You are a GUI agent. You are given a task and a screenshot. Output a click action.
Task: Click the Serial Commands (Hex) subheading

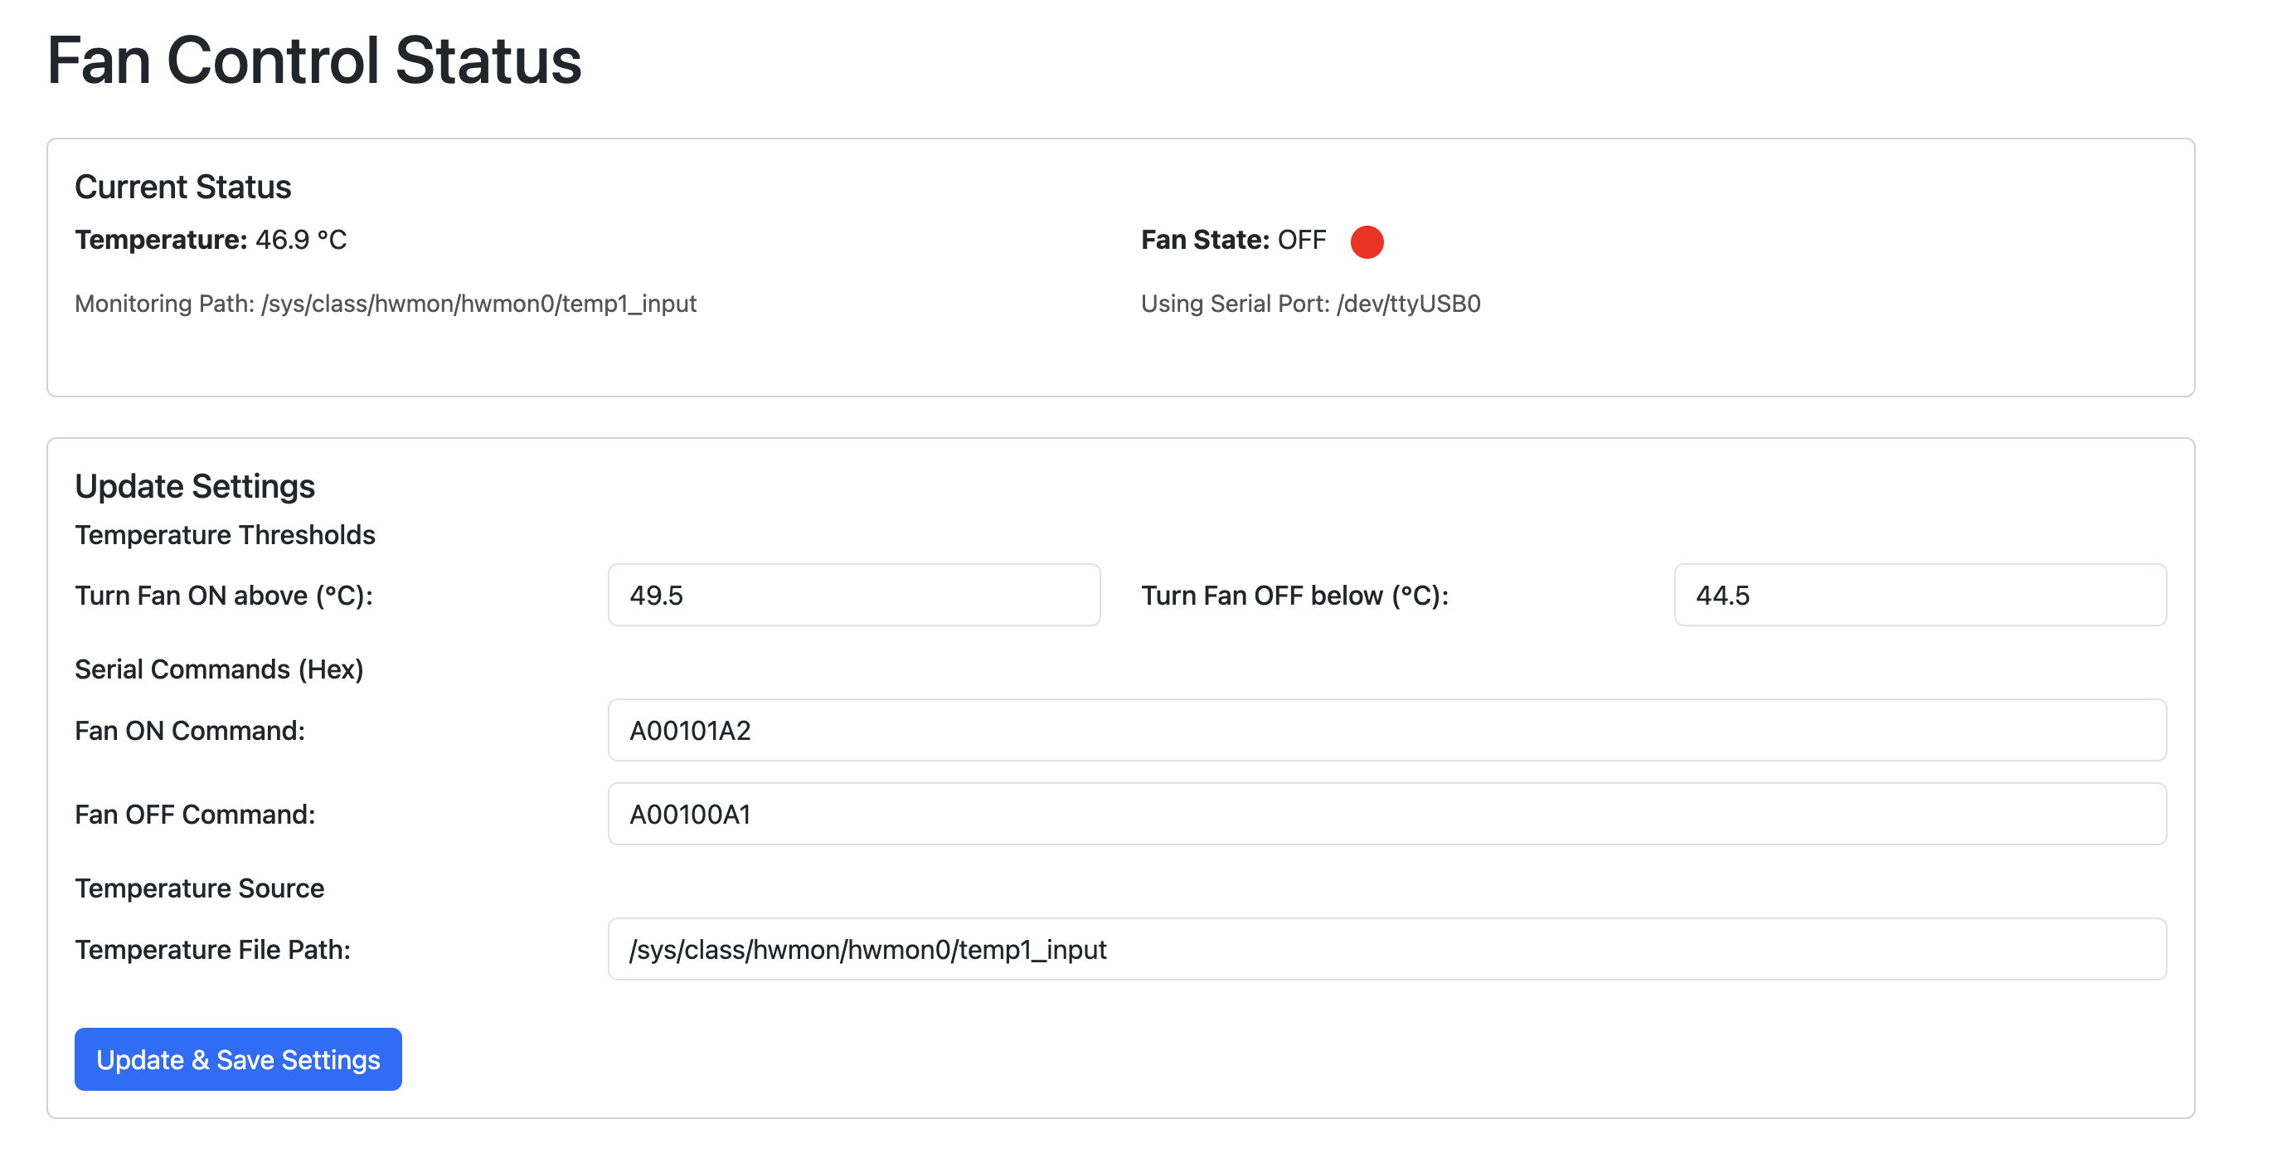click(x=218, y=669)
